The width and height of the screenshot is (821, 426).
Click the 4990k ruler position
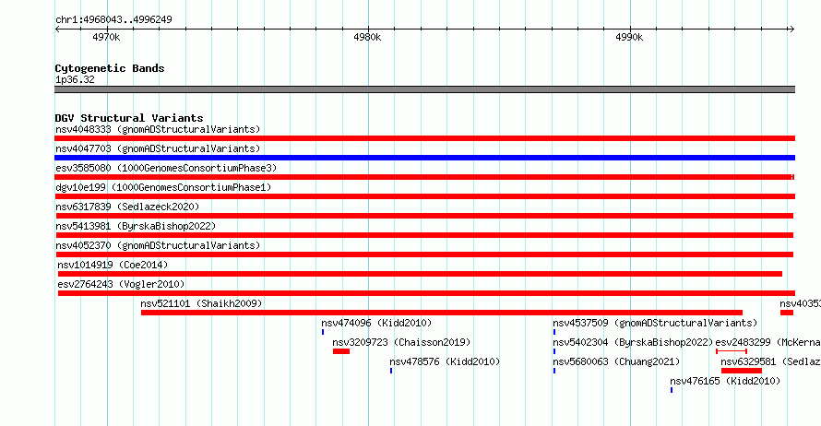[629, 37]
